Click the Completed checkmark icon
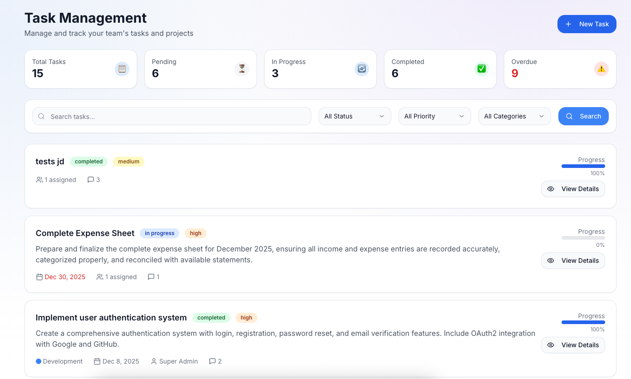This screenshot has width=631, height=379. click(481, 69)
